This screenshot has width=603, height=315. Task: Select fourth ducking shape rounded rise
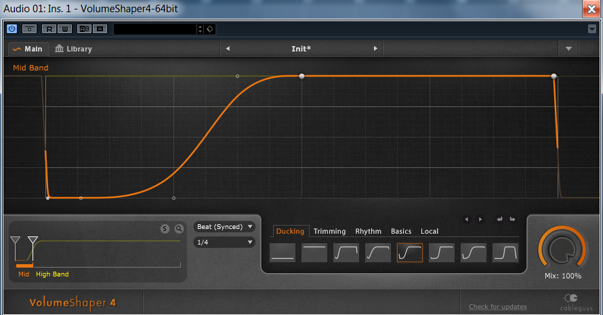tap(378, 253)
